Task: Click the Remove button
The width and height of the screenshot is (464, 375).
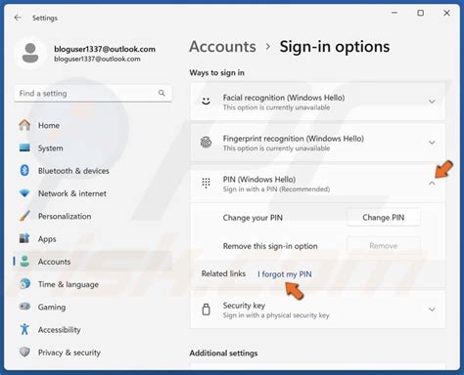Action: coord(383,246)
